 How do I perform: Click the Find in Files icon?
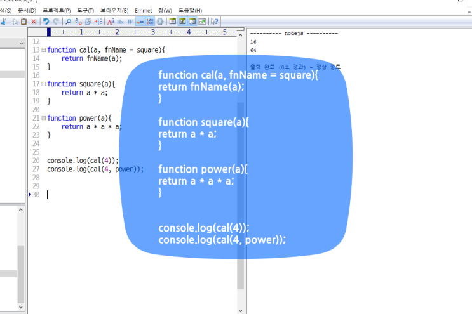[88, 22]
